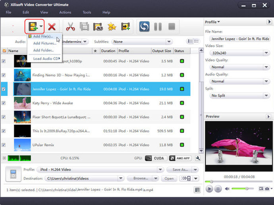Expand the No Split dropdown
This screenshot has width=274, height=205.
[240, 95]
